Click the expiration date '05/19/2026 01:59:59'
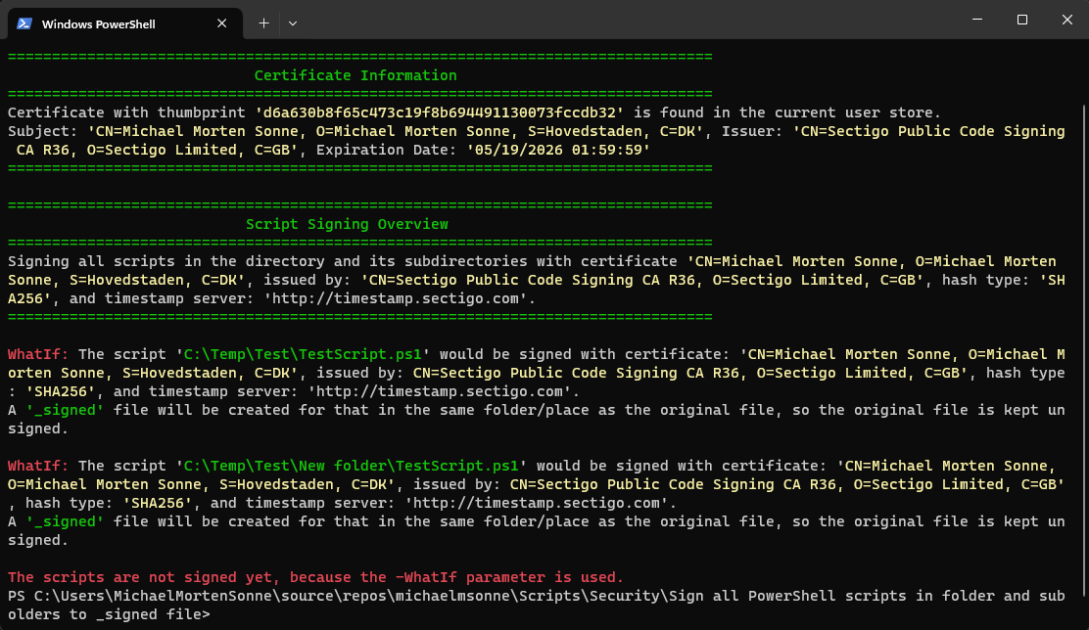1089x630 pixels. [x=558, y=150]
